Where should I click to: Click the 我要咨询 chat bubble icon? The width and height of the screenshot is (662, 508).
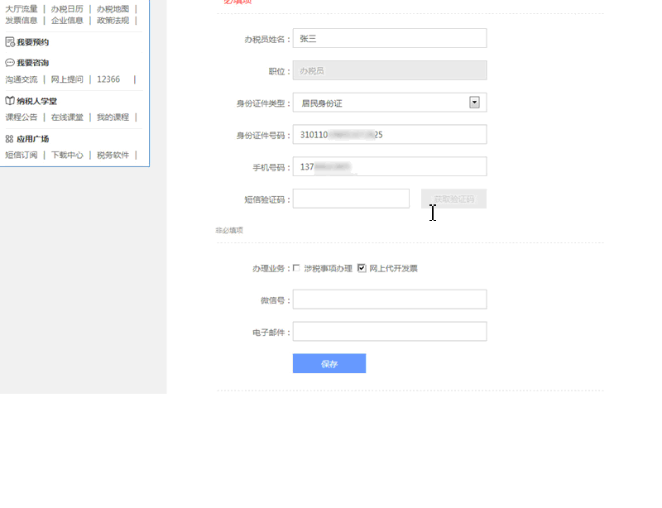click(x=10, y=63)
